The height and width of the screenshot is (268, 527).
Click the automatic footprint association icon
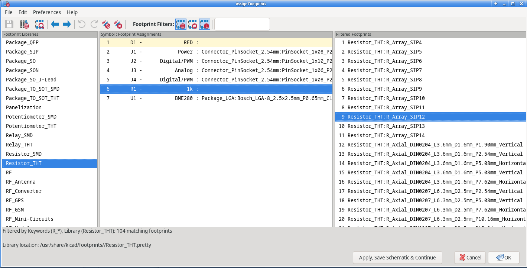pos(106,25)
